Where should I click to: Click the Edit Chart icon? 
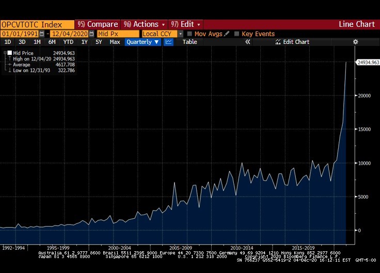pos(278,42)
